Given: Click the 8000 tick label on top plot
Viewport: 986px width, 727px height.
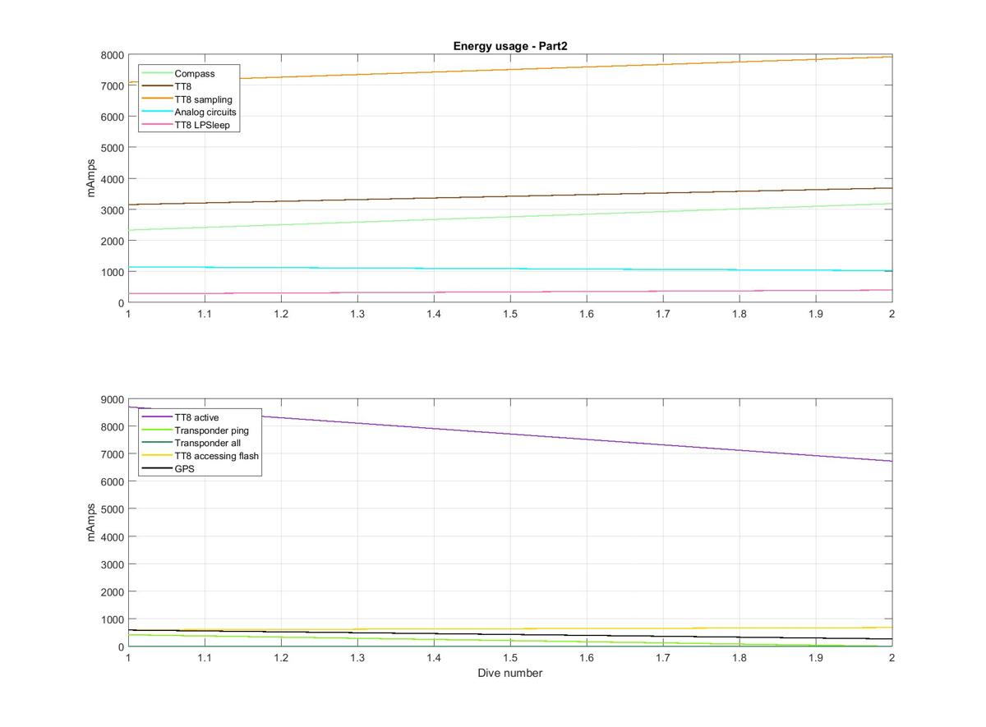Looking at the screenshot, I should pyautogui.click(x=113, y=55).
